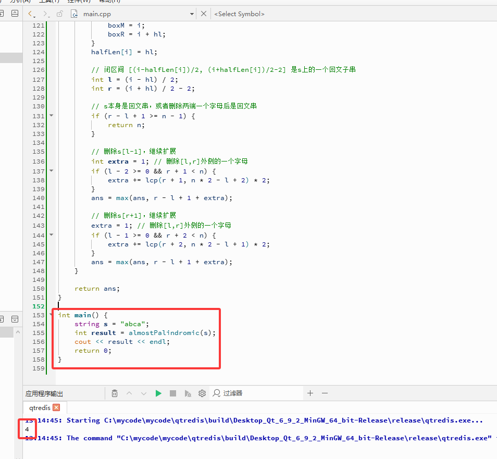Viewport: 497px width, 459px height.
Task: Clear the application output pane
Action: 115,393
